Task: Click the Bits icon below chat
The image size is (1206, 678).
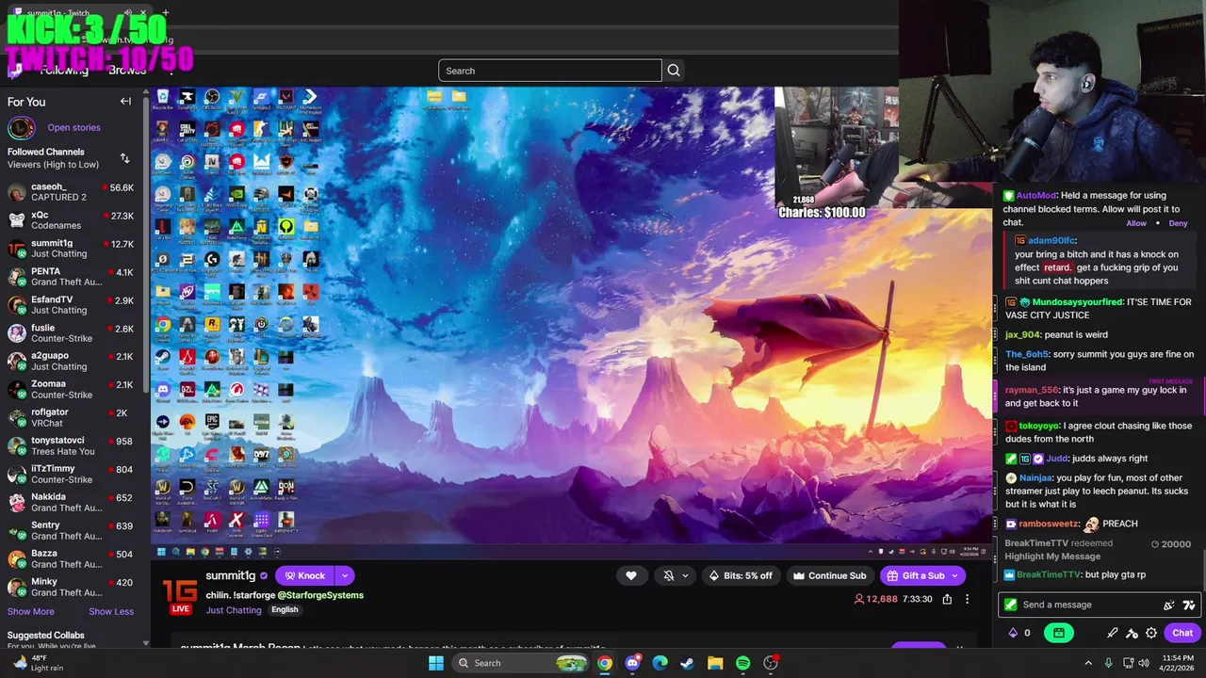Action: point(1013,633)
